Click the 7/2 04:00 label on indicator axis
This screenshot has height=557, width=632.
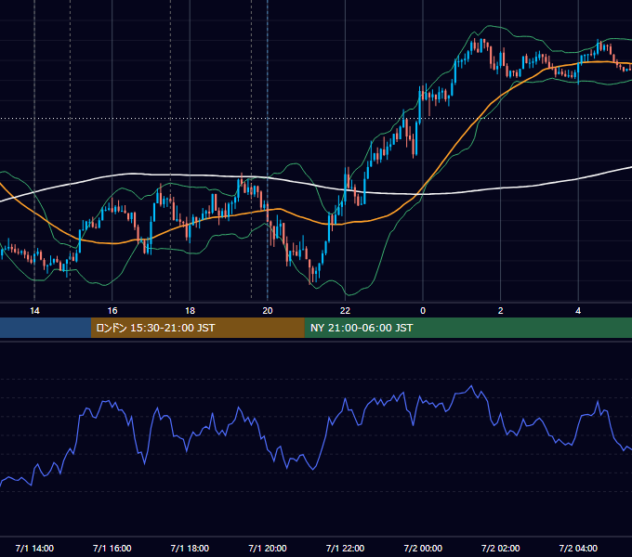[x=578, y=549]
